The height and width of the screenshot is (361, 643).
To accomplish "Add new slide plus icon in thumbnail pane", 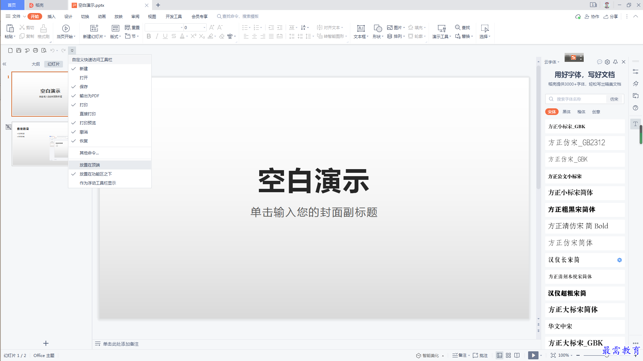I will point(46,343).
